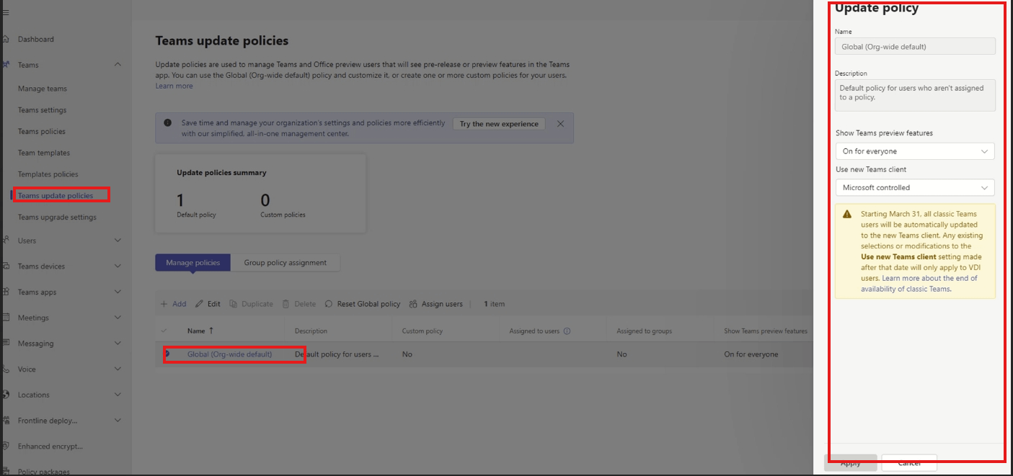Open Teams update policies page
The height and width of the screenshot is (476, 1013).
pos(56,196)
